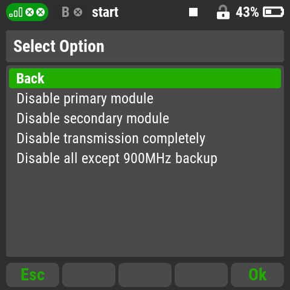The image size is (290, 290).
Task: Tap the middle empty softkey button
Action: [x=145, y=275]
